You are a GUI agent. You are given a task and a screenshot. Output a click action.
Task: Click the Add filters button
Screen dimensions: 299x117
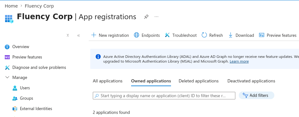pyautogui.click(x=257, y=95)
